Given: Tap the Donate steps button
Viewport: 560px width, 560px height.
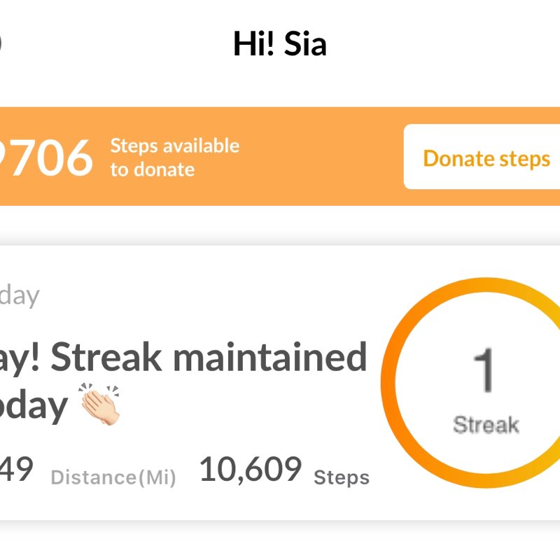Looking at the screenshot, I should click(486, 158).
